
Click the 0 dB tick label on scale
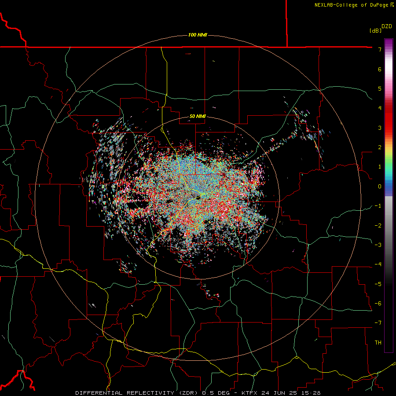380,187
